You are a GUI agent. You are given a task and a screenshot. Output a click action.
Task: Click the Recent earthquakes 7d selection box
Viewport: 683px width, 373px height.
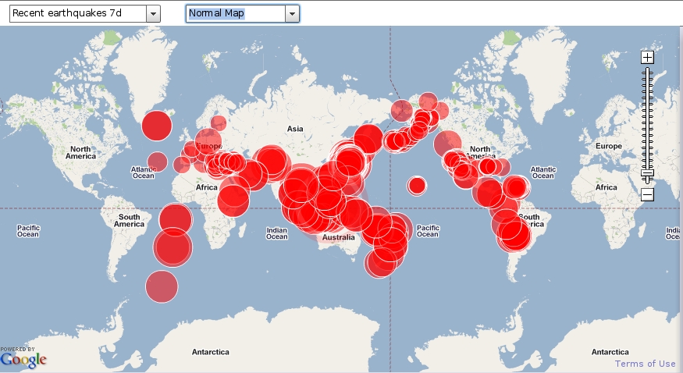coord(77,13)
